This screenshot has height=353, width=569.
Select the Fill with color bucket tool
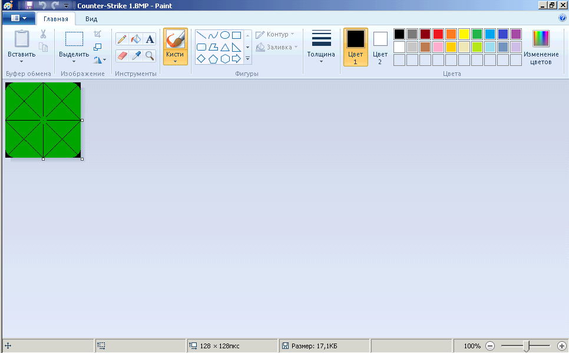[135, 39]
